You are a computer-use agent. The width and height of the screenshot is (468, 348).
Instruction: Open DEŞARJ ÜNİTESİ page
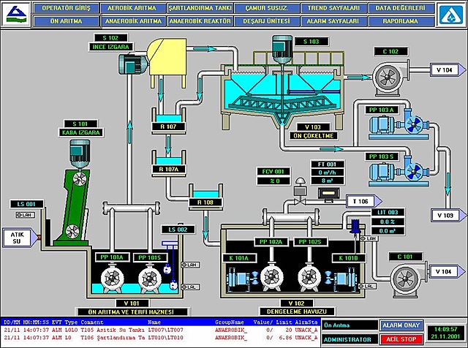[266, 21]
